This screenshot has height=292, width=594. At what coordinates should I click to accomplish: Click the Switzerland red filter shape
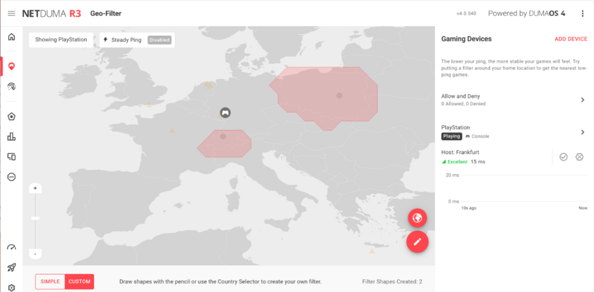(x=224, y=144)
